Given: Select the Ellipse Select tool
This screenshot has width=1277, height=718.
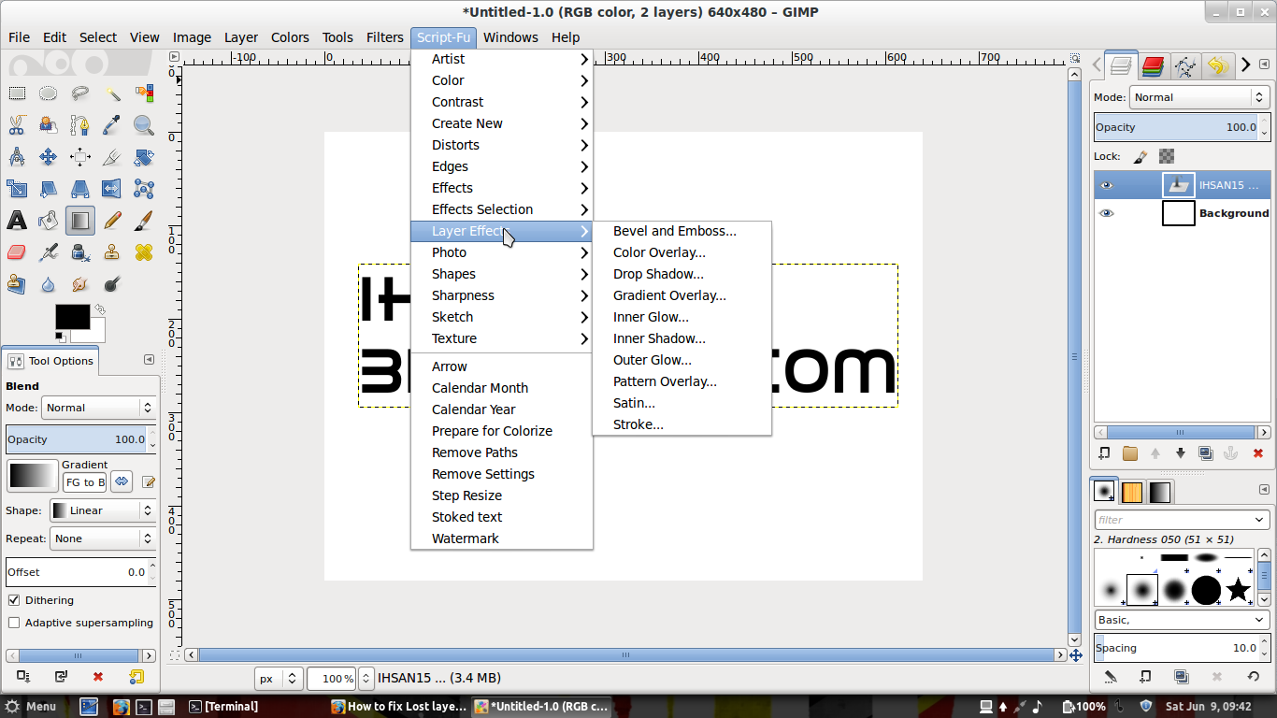Looking at the screenshot, I should pos(49,93).
